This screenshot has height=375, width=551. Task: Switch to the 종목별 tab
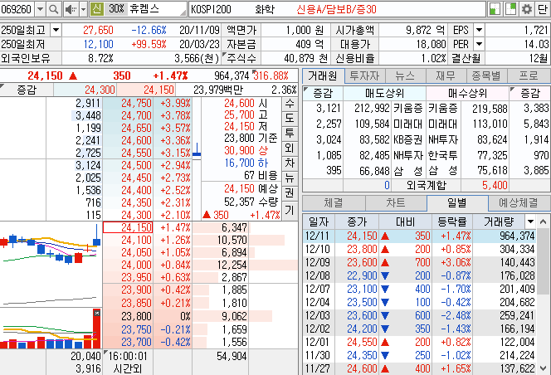(486, 76)
